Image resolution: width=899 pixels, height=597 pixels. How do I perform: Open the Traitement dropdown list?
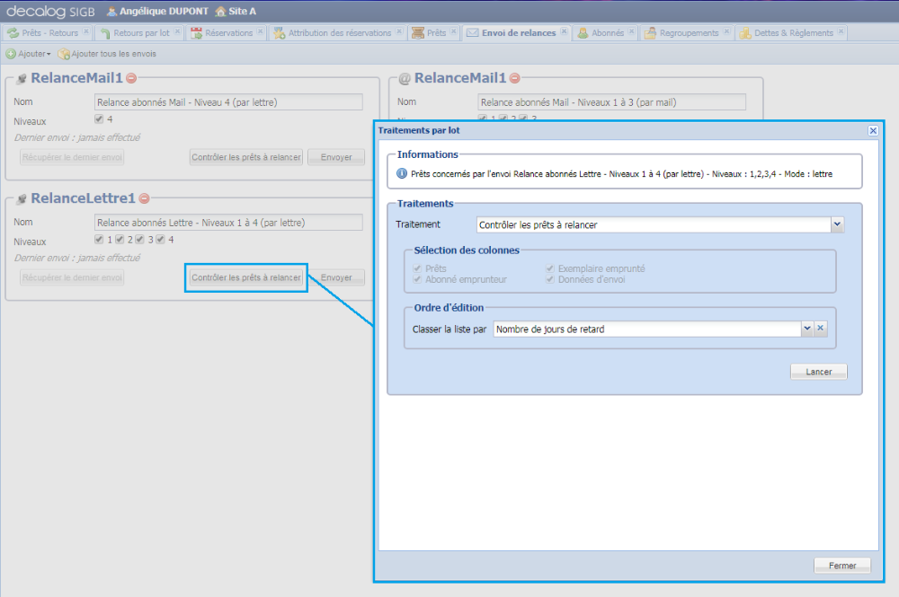click(x=837, y=224)
